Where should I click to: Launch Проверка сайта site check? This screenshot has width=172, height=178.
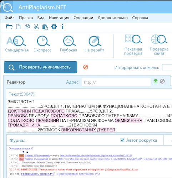pos(159,45)
